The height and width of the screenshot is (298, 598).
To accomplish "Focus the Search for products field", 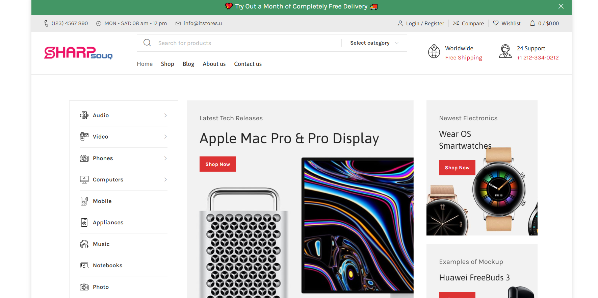I will coord(246,43).
